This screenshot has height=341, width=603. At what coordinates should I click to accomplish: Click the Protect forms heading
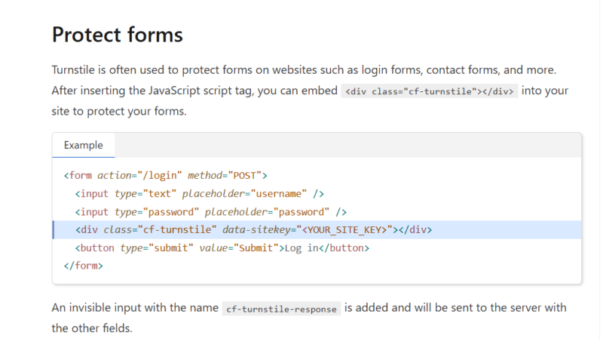click(x=117, y=35)
